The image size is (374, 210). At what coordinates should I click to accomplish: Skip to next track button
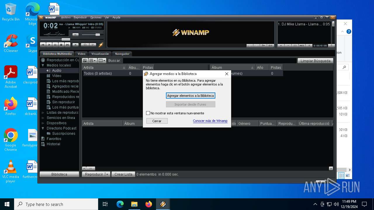(x=67, y=45)
